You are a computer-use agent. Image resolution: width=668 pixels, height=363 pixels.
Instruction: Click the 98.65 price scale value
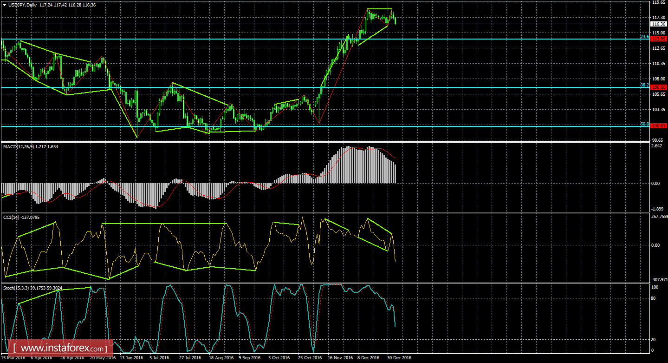658,140
